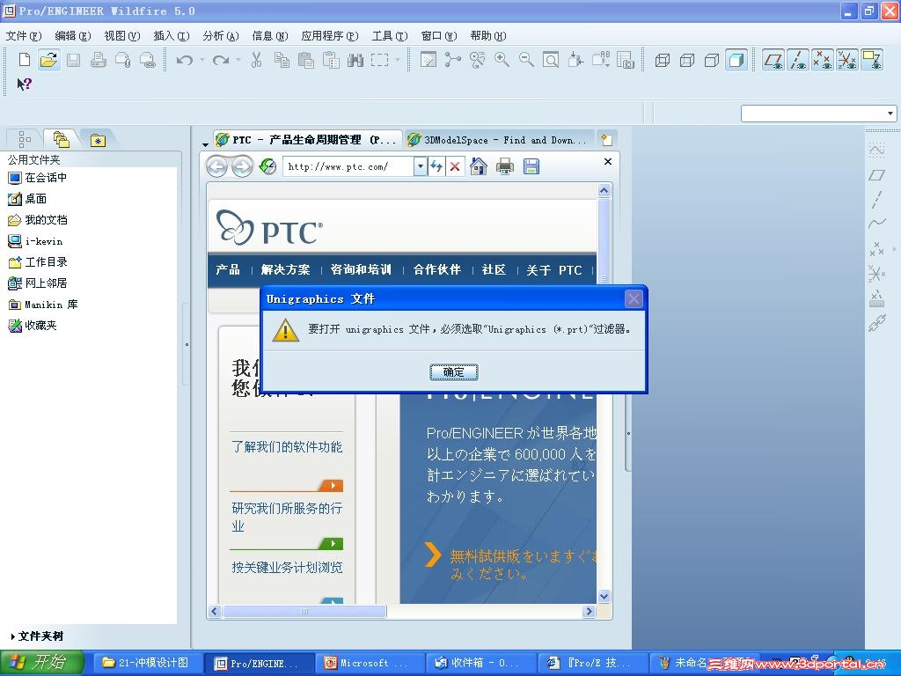Open the selection box dropdown arrow
The image size is (901, 676).
(397, 60)
